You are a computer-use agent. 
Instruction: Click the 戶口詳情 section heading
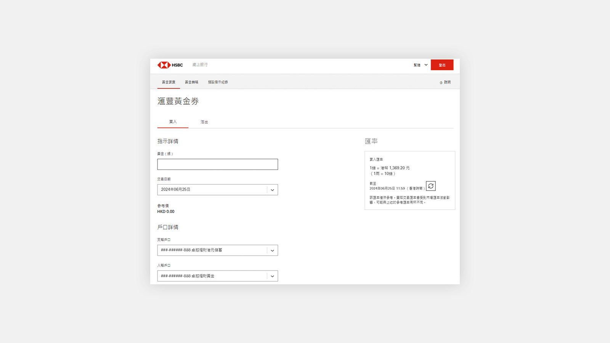coord(168,227)
